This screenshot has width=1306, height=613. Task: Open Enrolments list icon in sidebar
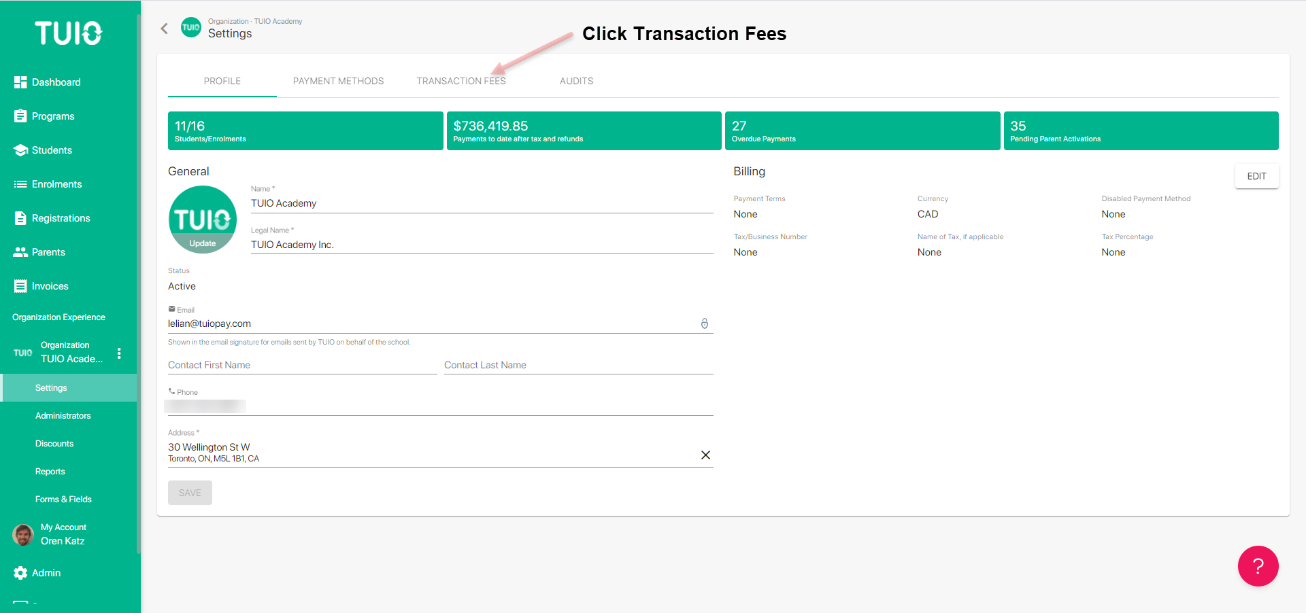coord(20,184)
